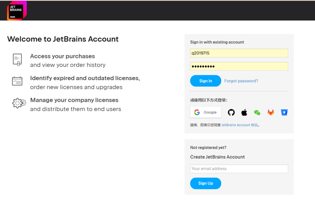Click the JetBrains logo in the header

pyautogui.click(x=17, y=11)
